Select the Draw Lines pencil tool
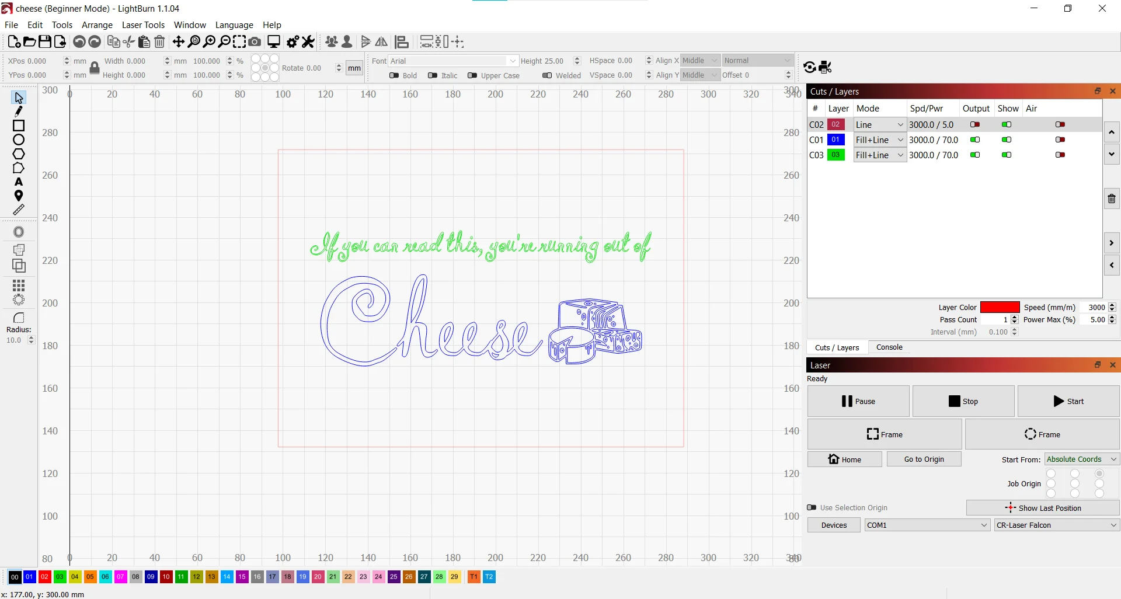Image resolution: width=1121 pixels, height=599 pixels. pyautogui.click(x=19, y=112)
